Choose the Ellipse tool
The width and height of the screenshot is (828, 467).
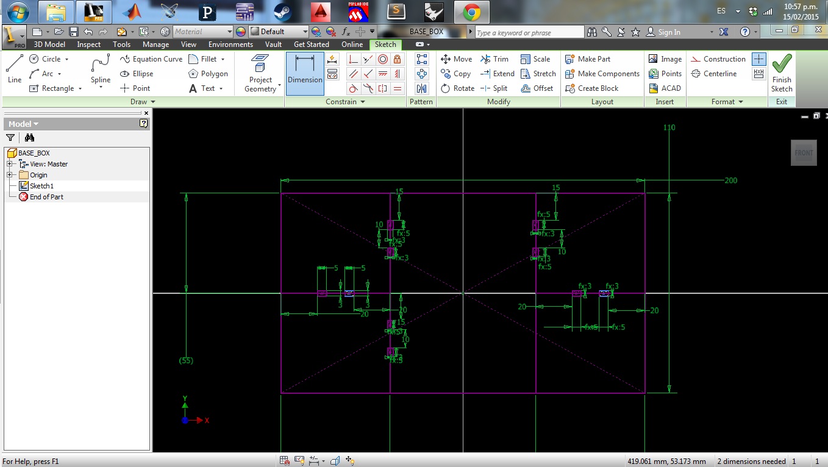click(x=137, y=74)
